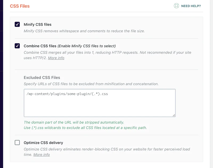Viewport: 213px width, 168px height.
Task: Click the green wildcards hint line
Action: click(85, 128)
